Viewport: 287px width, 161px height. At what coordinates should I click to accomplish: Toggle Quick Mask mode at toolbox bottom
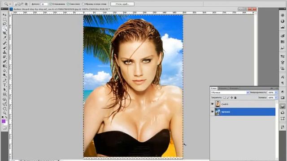click(x=4, y=128)
